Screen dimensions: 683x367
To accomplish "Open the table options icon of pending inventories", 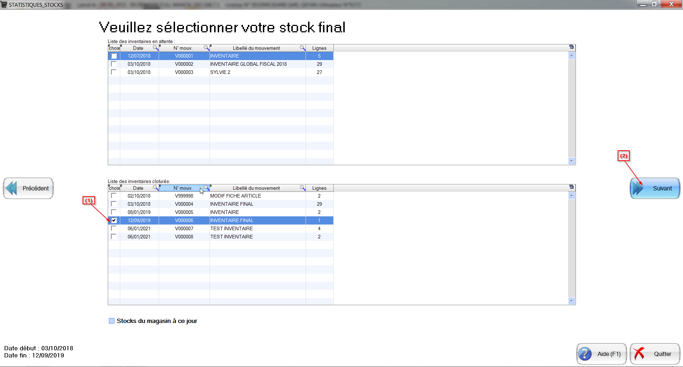I will coord(571,47).
